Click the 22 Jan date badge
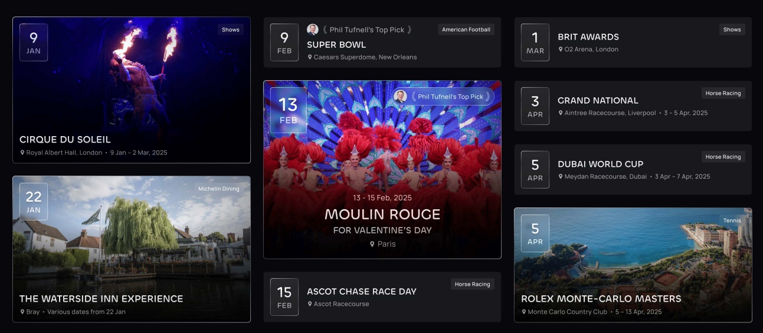Image resolution: width=763 pixels, height=333 pixels. 34,202
